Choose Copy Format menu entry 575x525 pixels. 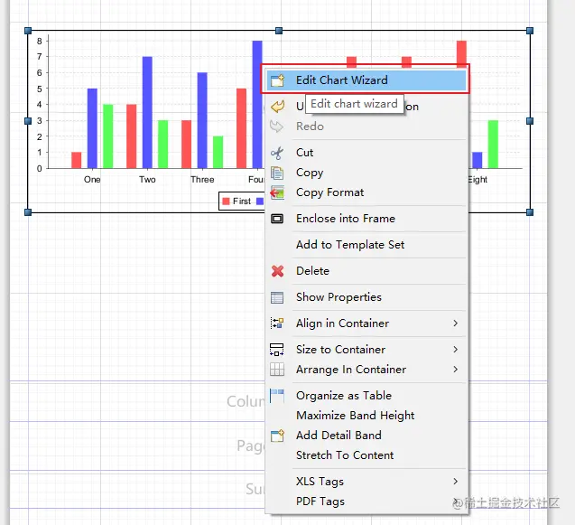[x=366, y=192]
